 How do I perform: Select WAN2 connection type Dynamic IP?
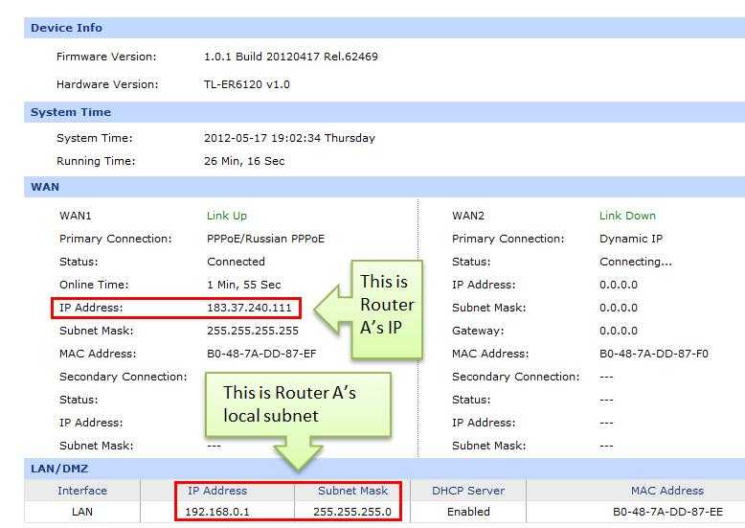(630, 239)
